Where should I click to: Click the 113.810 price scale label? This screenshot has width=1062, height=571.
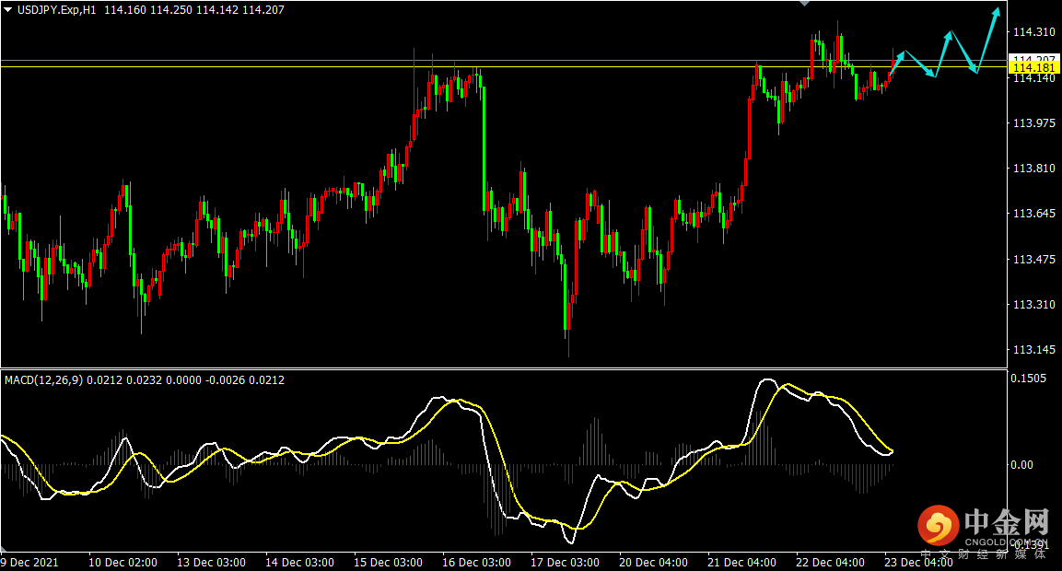[1033, 168]
